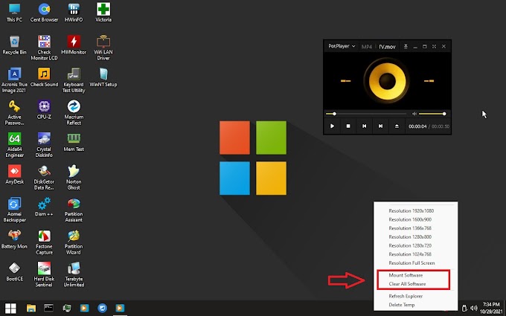Click Mount Software in context menu
The image size is (506, 316).
(416, 275)
